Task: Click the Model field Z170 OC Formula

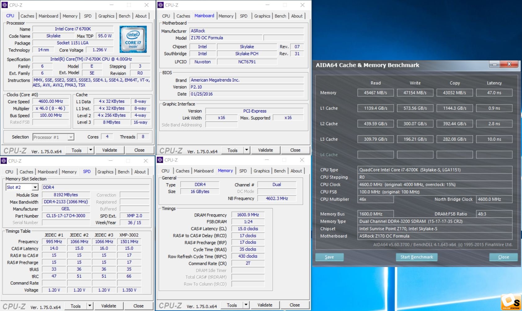Action: (226, 38)
